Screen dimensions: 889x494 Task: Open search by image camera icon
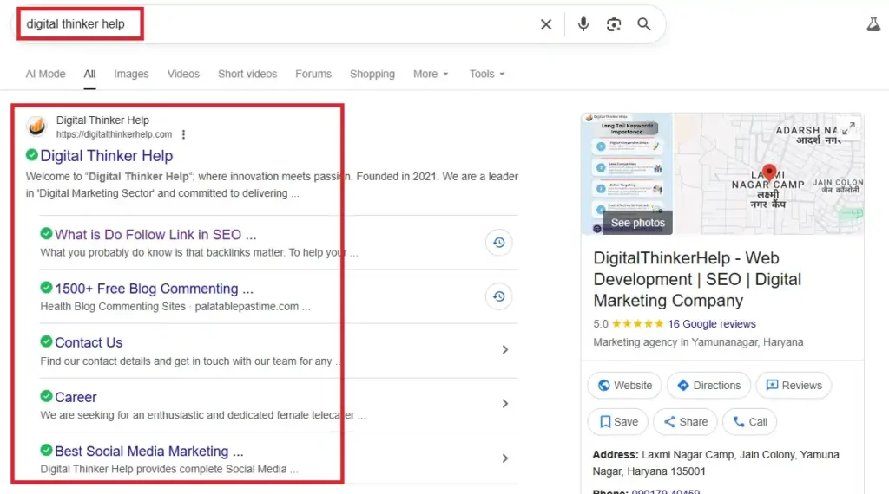tap(614, 24)
